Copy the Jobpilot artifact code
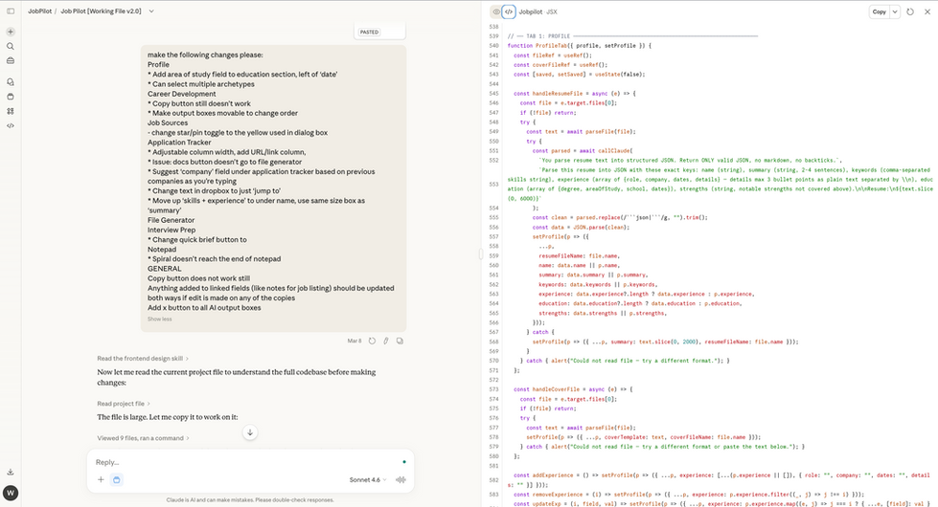938x507 pixels. click(879, 11)
